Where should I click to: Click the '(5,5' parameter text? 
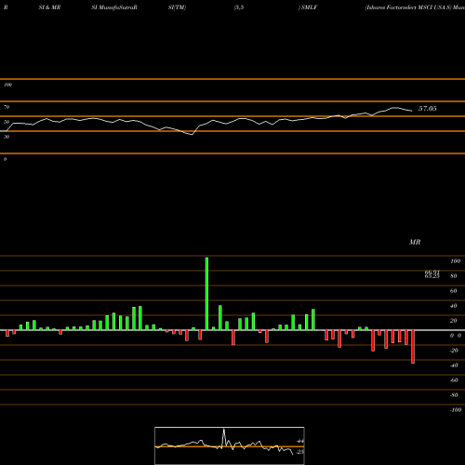(239, 7)
